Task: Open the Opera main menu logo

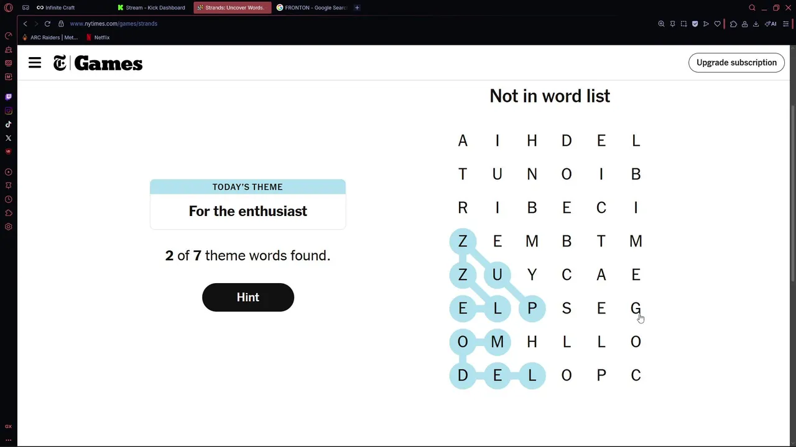Action: pyautogui.click(x=9, y=7)
